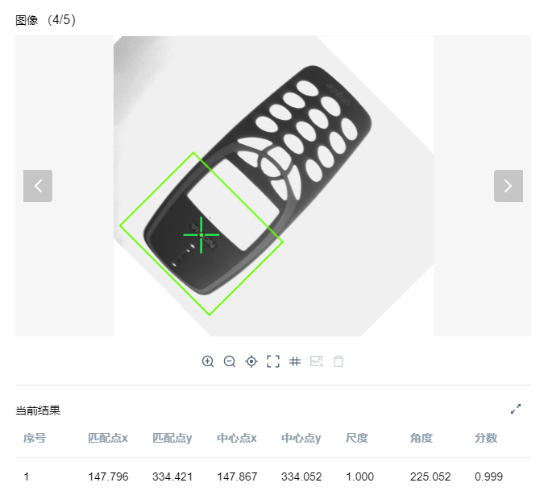Click the 匹配点y column header
This screenshot has height=495, width=544.
172,438
